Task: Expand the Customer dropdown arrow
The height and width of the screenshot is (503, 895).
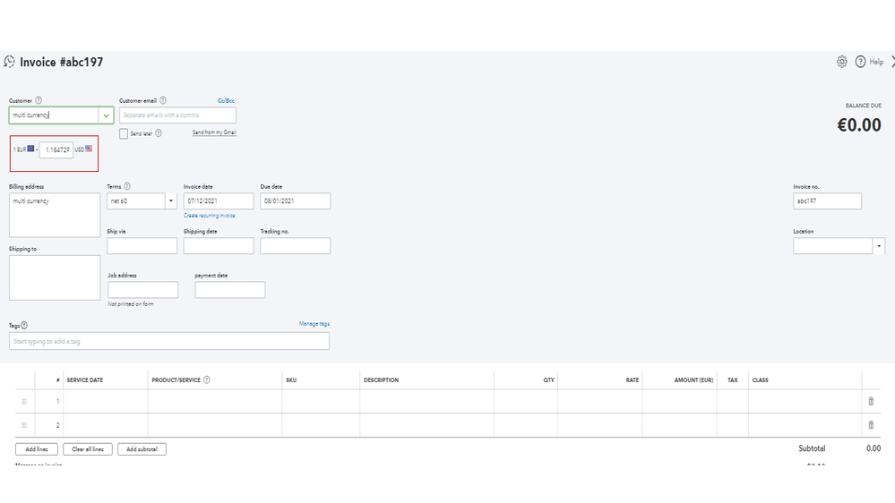Action: tap(107, 115)
